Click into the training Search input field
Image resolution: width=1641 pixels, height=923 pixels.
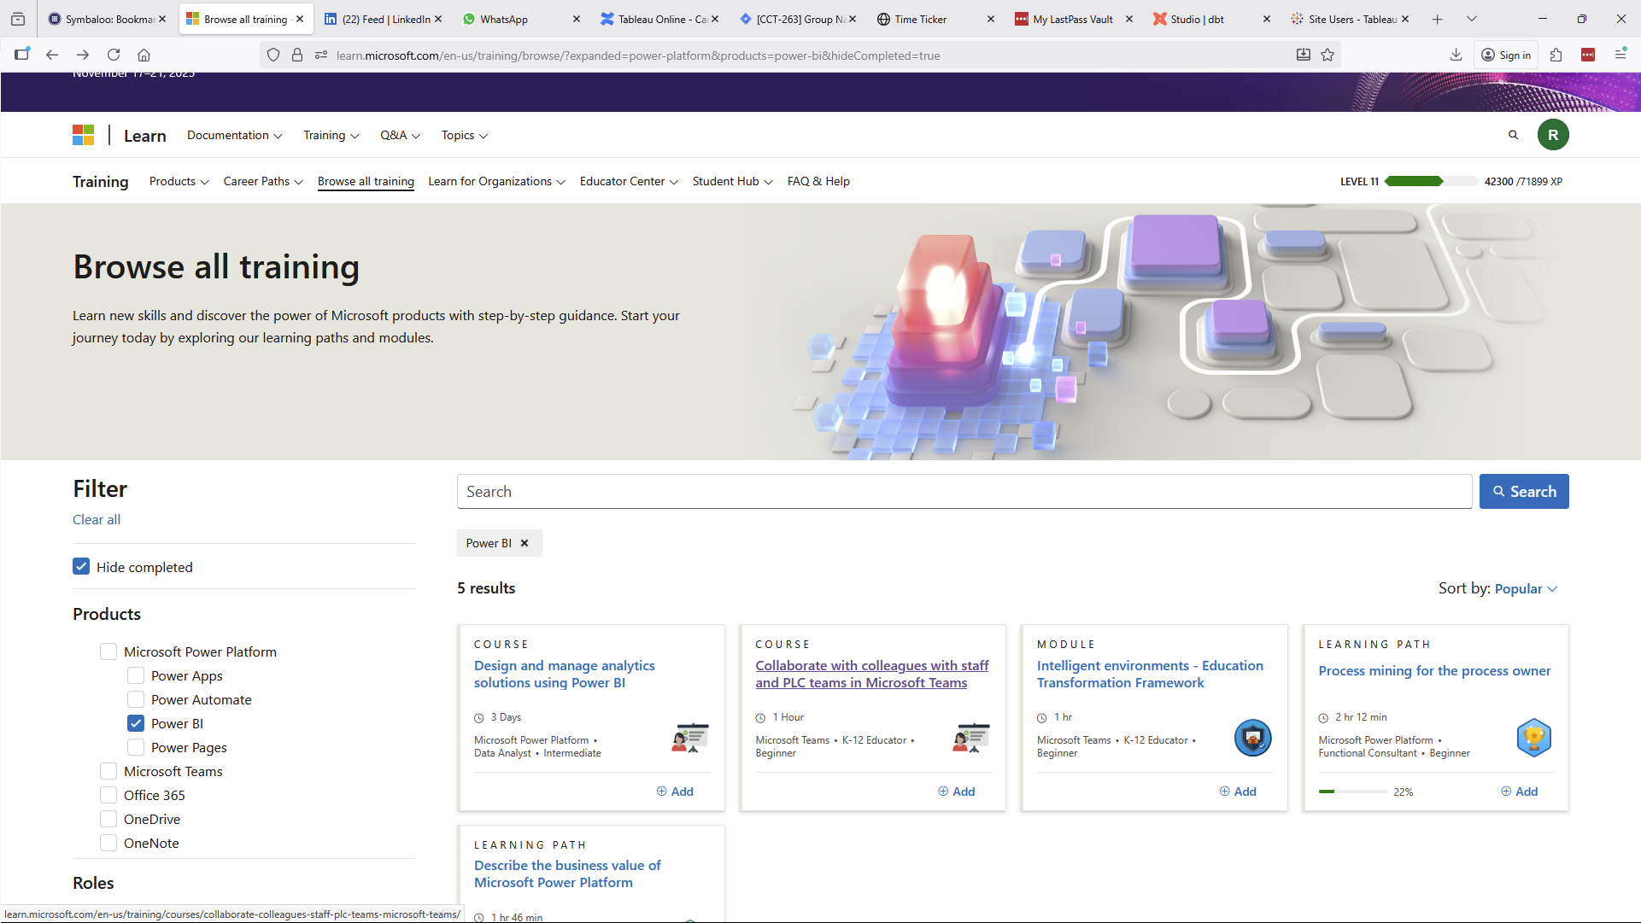pyautogui.click(x=964, y=491)
